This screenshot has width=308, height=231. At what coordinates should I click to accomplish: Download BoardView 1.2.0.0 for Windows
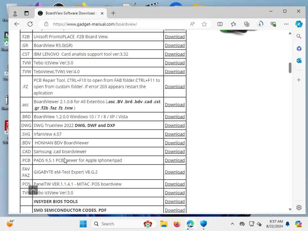click(175, 117)
